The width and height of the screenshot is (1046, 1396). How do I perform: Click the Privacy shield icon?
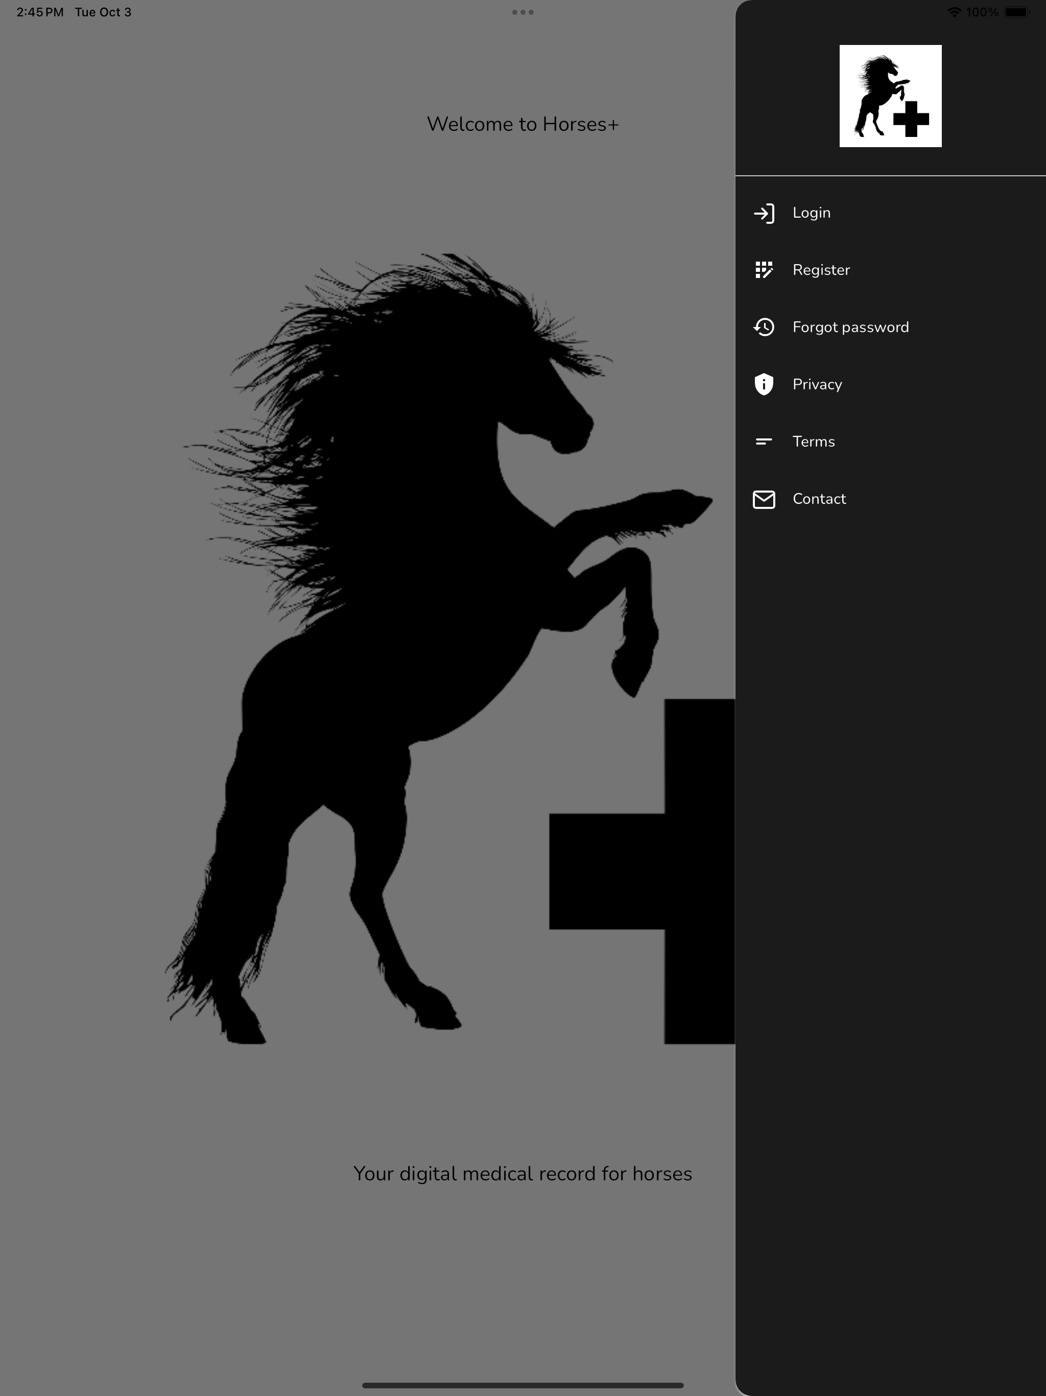(764, 384)
